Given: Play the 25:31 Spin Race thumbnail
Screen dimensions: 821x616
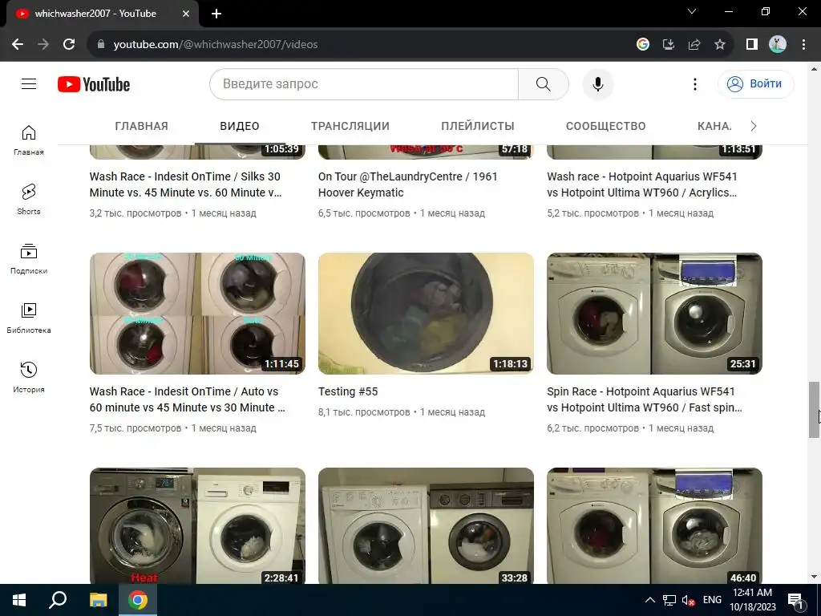Looking at the screenshot, I should [654, 314].
